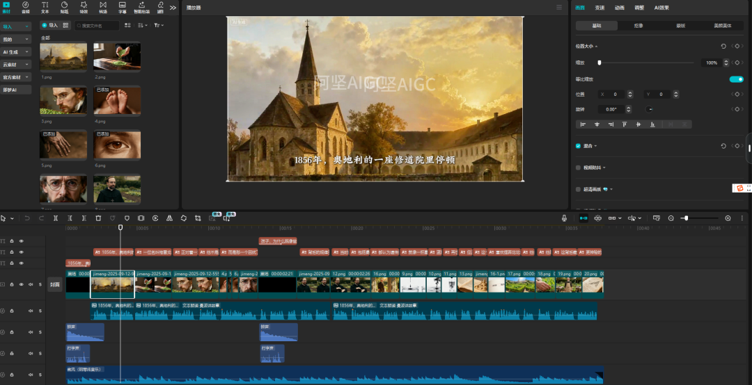752x385 pixels.
Task: Open the media filter dropdown
Action: click(159, 26)
